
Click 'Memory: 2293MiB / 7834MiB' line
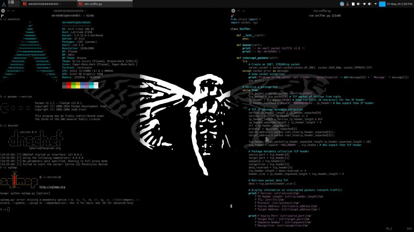pos(81,77)
